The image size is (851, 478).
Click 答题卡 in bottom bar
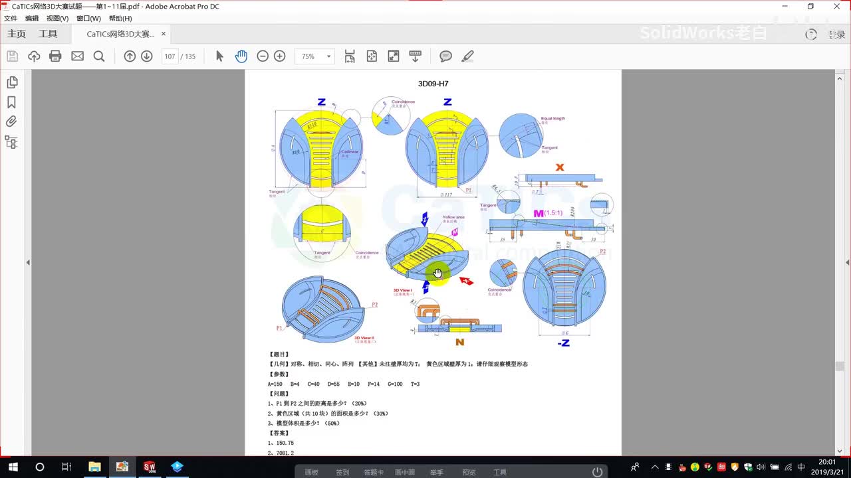pos(374,472)
